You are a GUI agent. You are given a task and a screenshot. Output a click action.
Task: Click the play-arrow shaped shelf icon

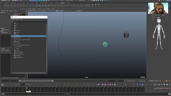83,5
